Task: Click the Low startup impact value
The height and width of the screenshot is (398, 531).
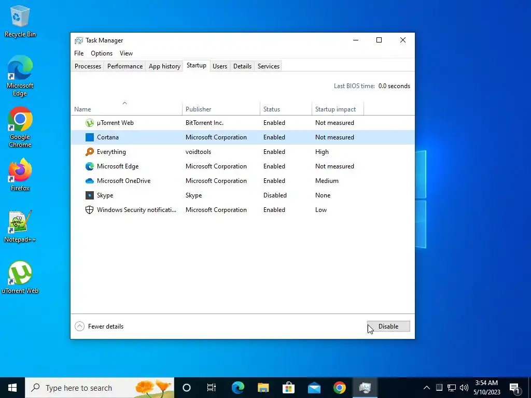Action: click(321, 210)
